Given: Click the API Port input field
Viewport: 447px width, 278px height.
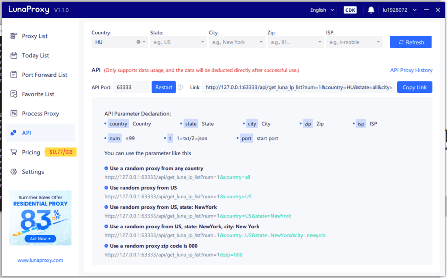Looking at the screenshot, I should (x=131, y=87).
